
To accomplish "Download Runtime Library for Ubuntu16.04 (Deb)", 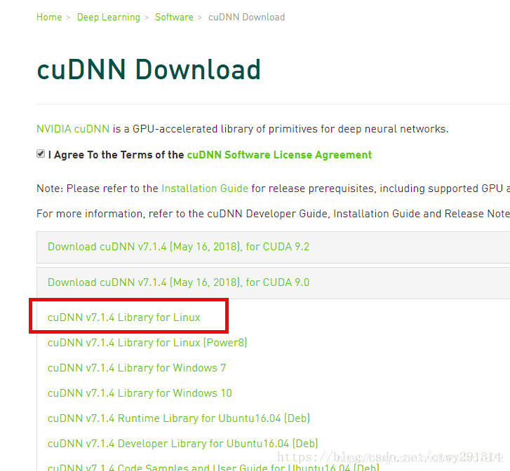I will coord(179,418).
